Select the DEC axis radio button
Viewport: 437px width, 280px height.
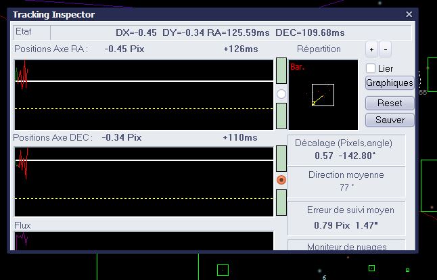(x=281, y=180)
